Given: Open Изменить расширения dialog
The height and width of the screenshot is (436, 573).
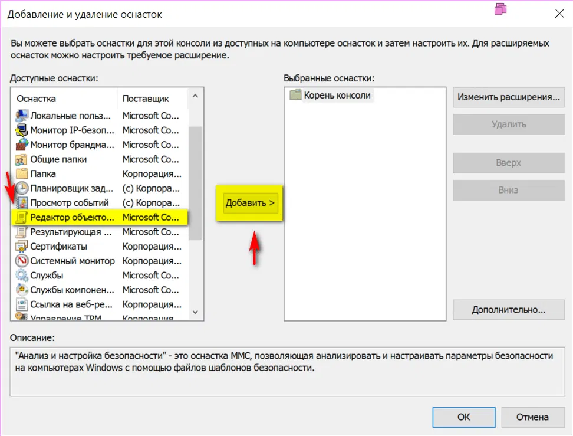Looking at the screenshot, I should (x=509, y=97).
